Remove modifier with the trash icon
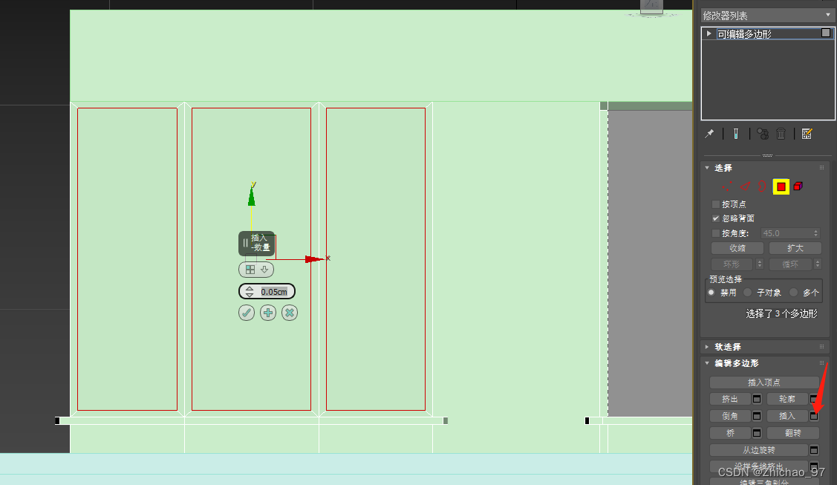The image size is (837, 485). point(781,134)
